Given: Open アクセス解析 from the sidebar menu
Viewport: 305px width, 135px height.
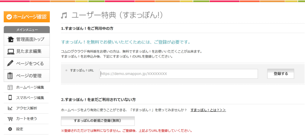Looking at the screenshot, I should point(27,108).
